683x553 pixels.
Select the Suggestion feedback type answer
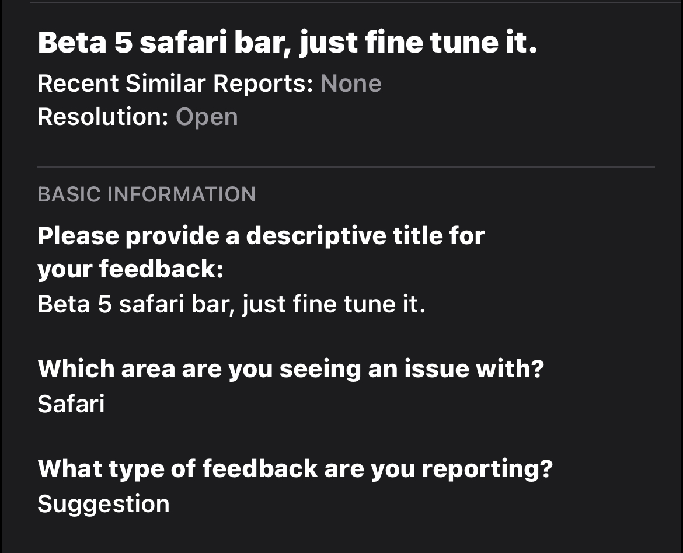(104, 505)
